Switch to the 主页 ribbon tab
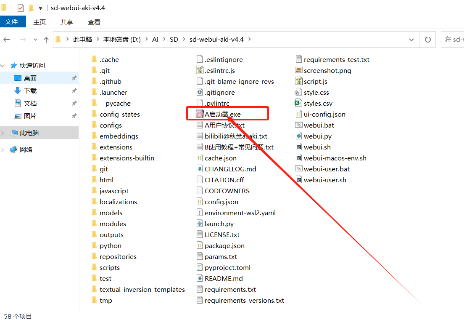This screenshot has width=464, height=320. (40, 22)
